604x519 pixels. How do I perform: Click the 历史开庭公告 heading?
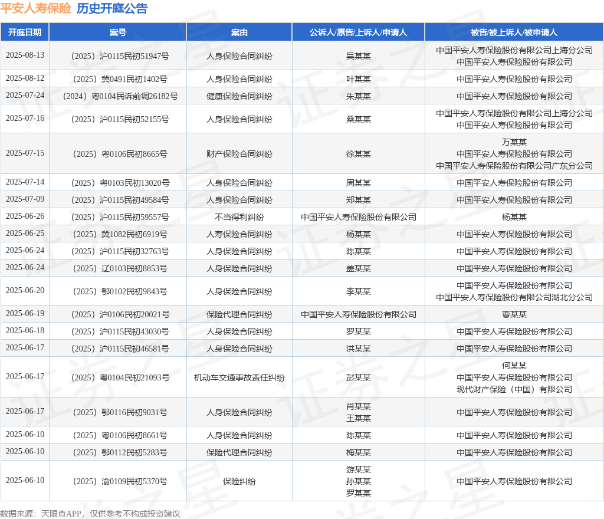[x=112, y=8]
